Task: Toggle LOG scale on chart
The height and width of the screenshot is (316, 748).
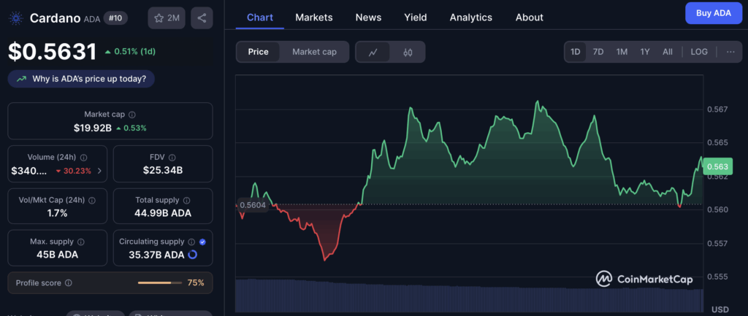Action: [699, 52]
